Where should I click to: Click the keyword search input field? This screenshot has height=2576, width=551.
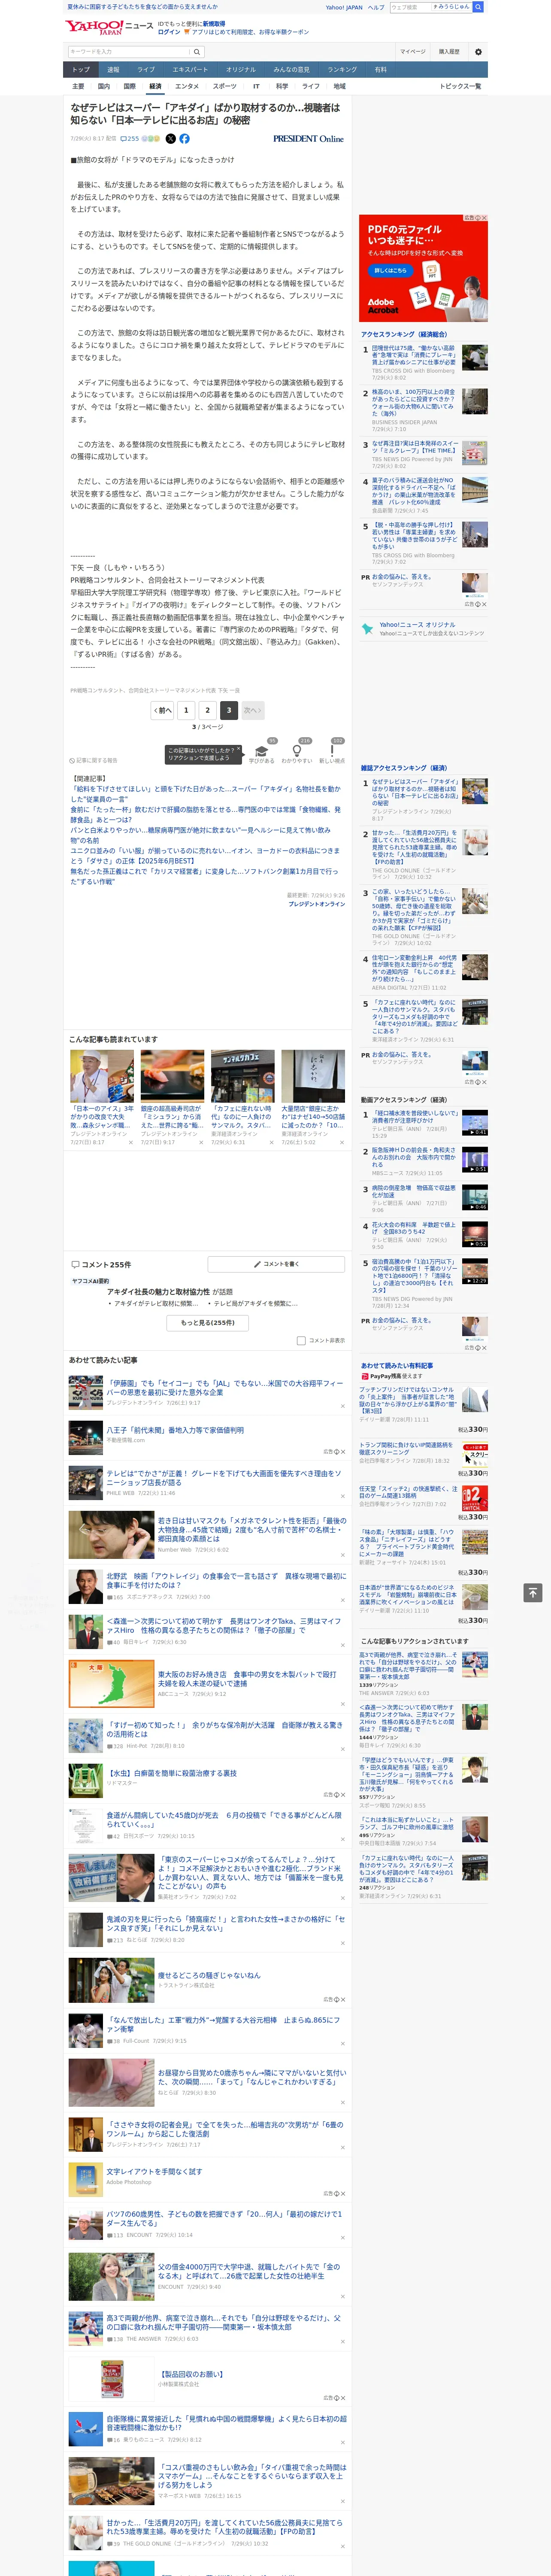point(129,52)
